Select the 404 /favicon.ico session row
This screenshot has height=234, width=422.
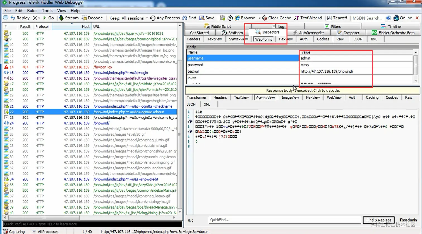pyautogui.click(x=90, y=67)
